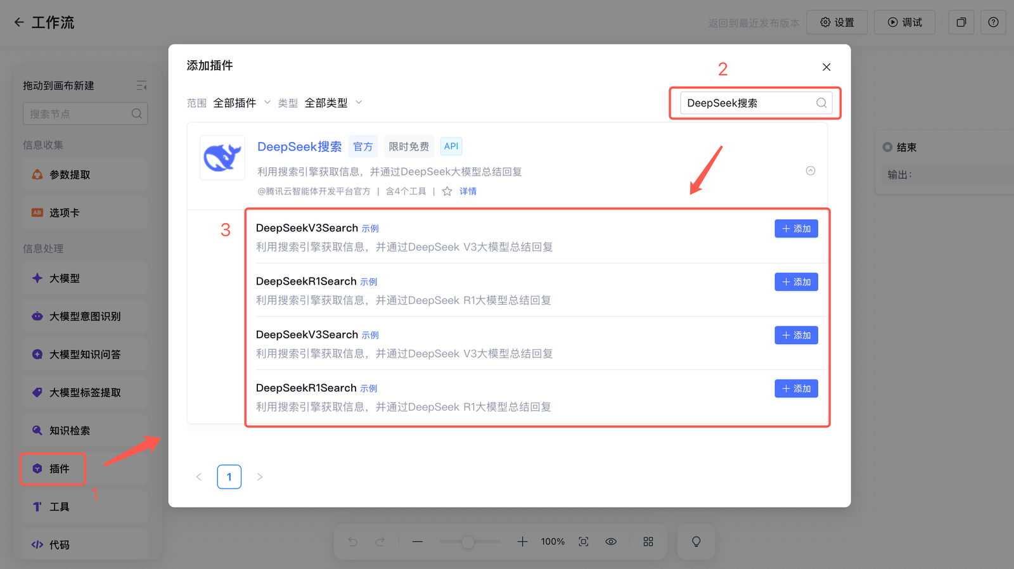
Task: Click the lightbulb tips icon
Action: 696,542
